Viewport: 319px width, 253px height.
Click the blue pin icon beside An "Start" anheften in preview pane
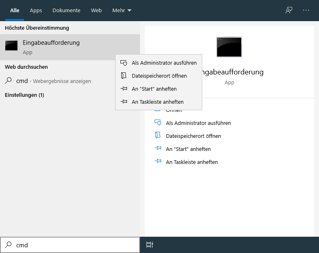(158, 148)
